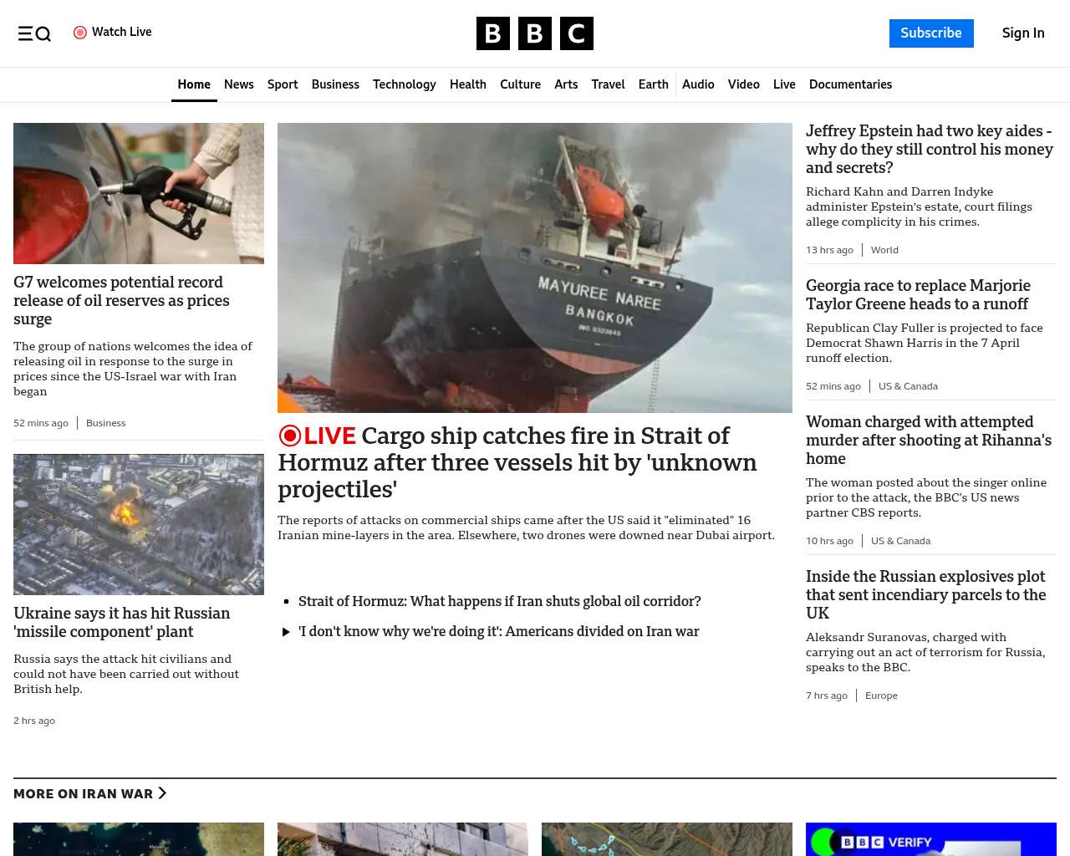The width and height of the screenshot is (1070, 856).
Task: Click G7 story summary about releasing oil
Action: click(133, 369)
